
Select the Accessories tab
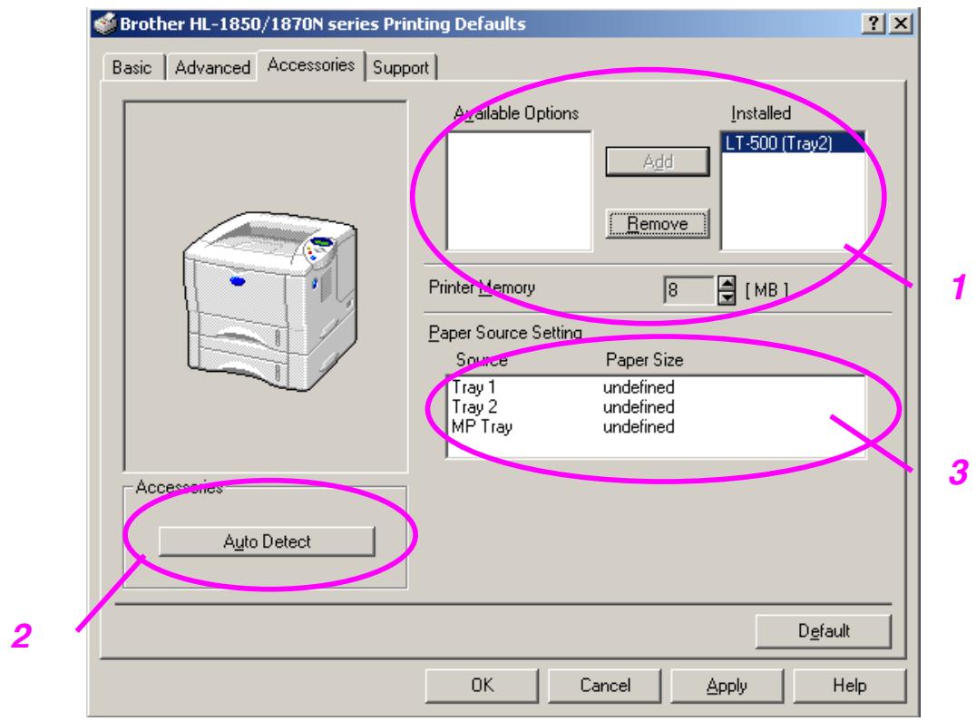pyautogui.click(x=310, y=64)
